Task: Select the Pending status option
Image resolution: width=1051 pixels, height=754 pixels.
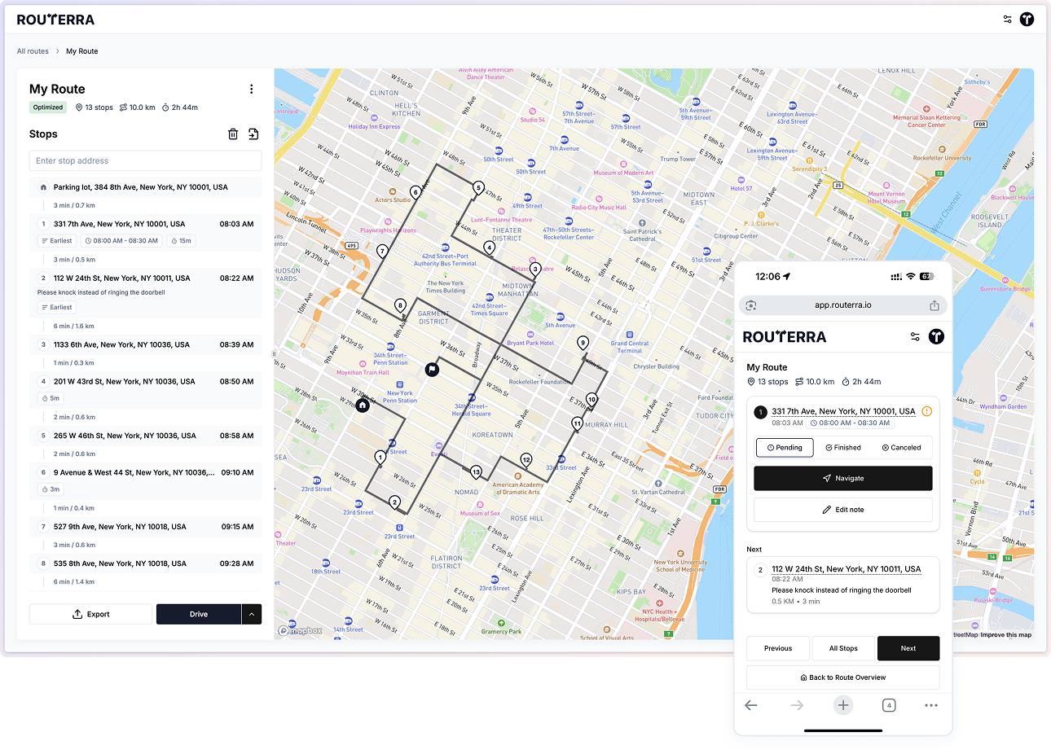Action: point(785,447)
